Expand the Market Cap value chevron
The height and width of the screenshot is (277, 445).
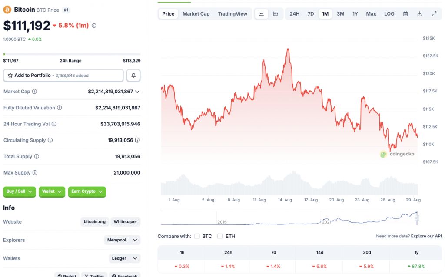pos(137,92)
